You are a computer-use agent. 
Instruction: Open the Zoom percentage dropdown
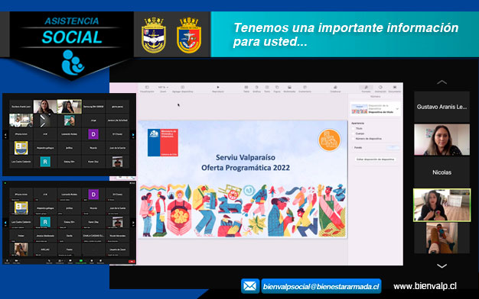tap(163, 88)
